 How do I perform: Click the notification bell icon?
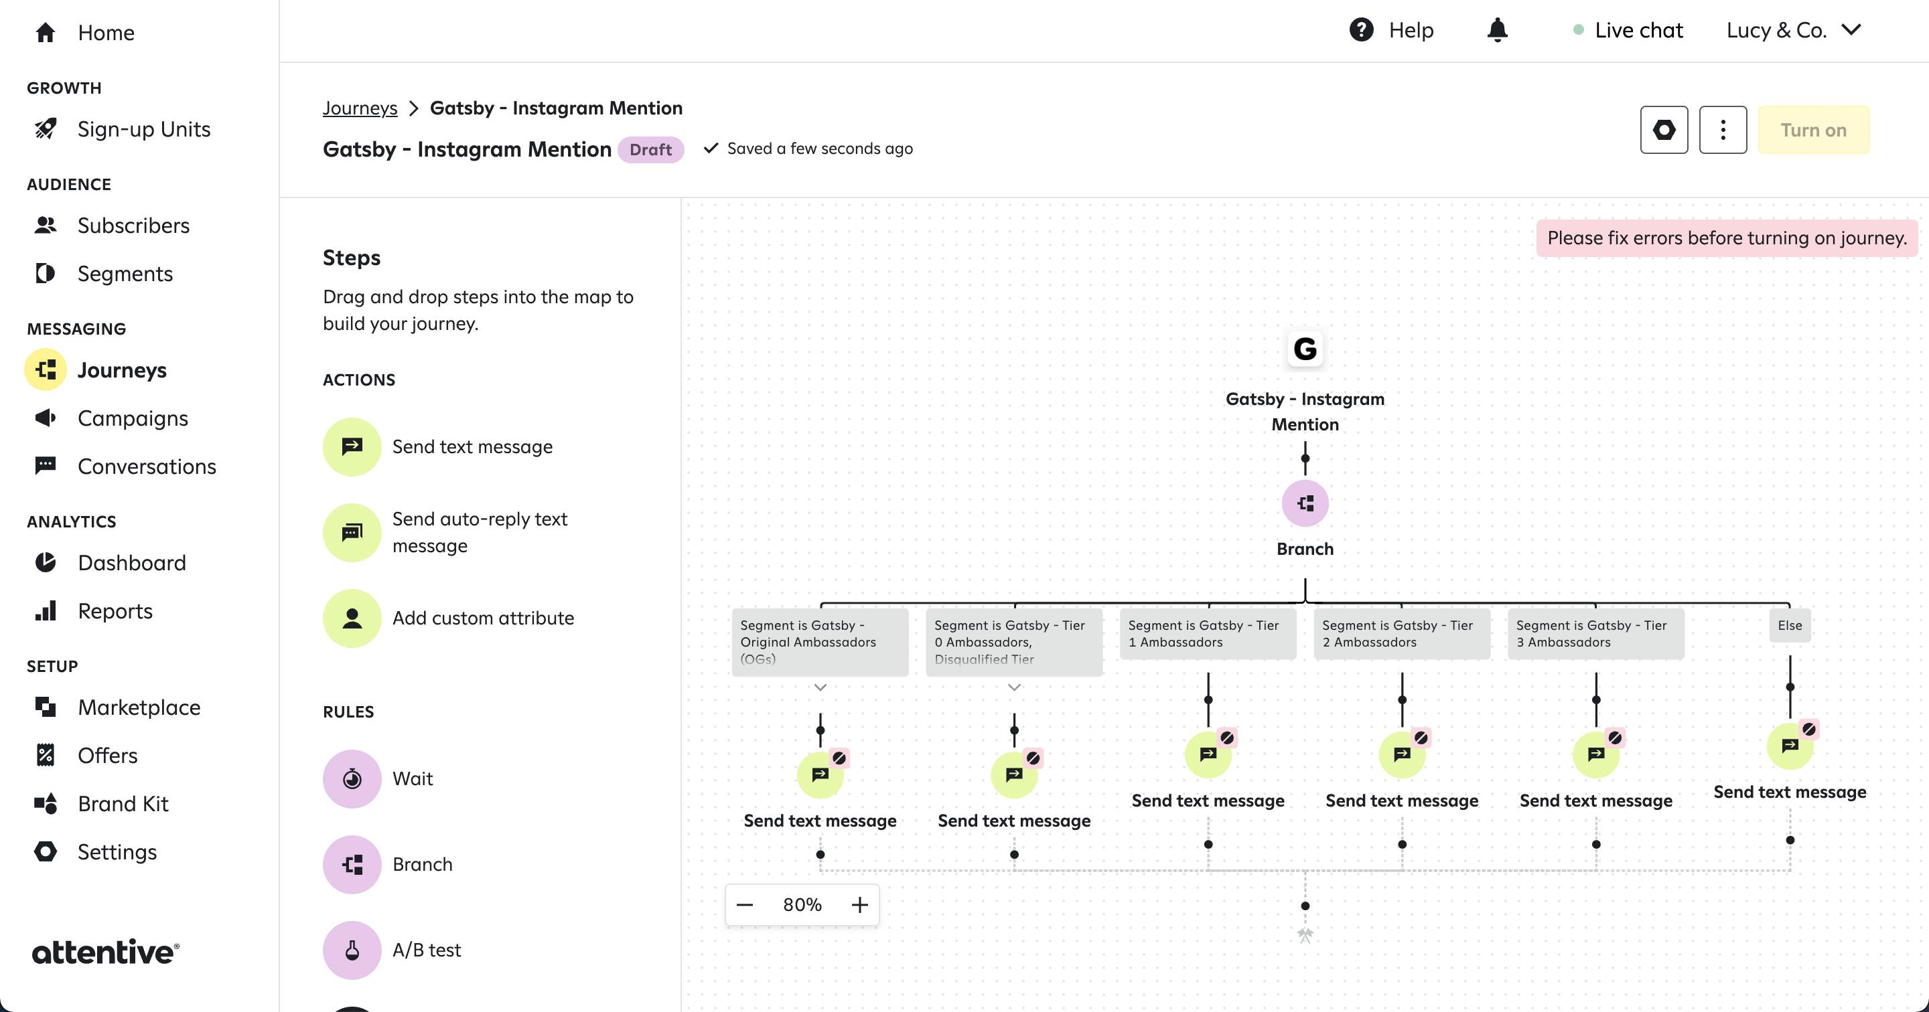1497,30
